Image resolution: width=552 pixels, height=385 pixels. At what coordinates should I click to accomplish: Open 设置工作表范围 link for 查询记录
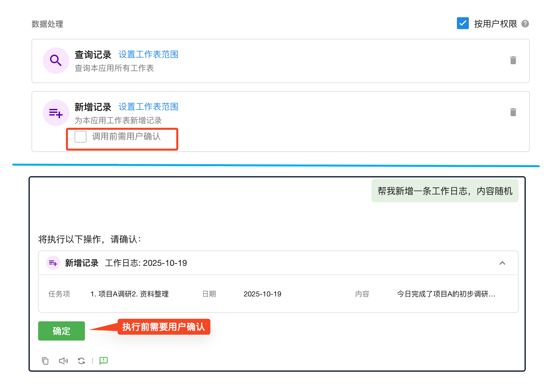click(148, 54)
